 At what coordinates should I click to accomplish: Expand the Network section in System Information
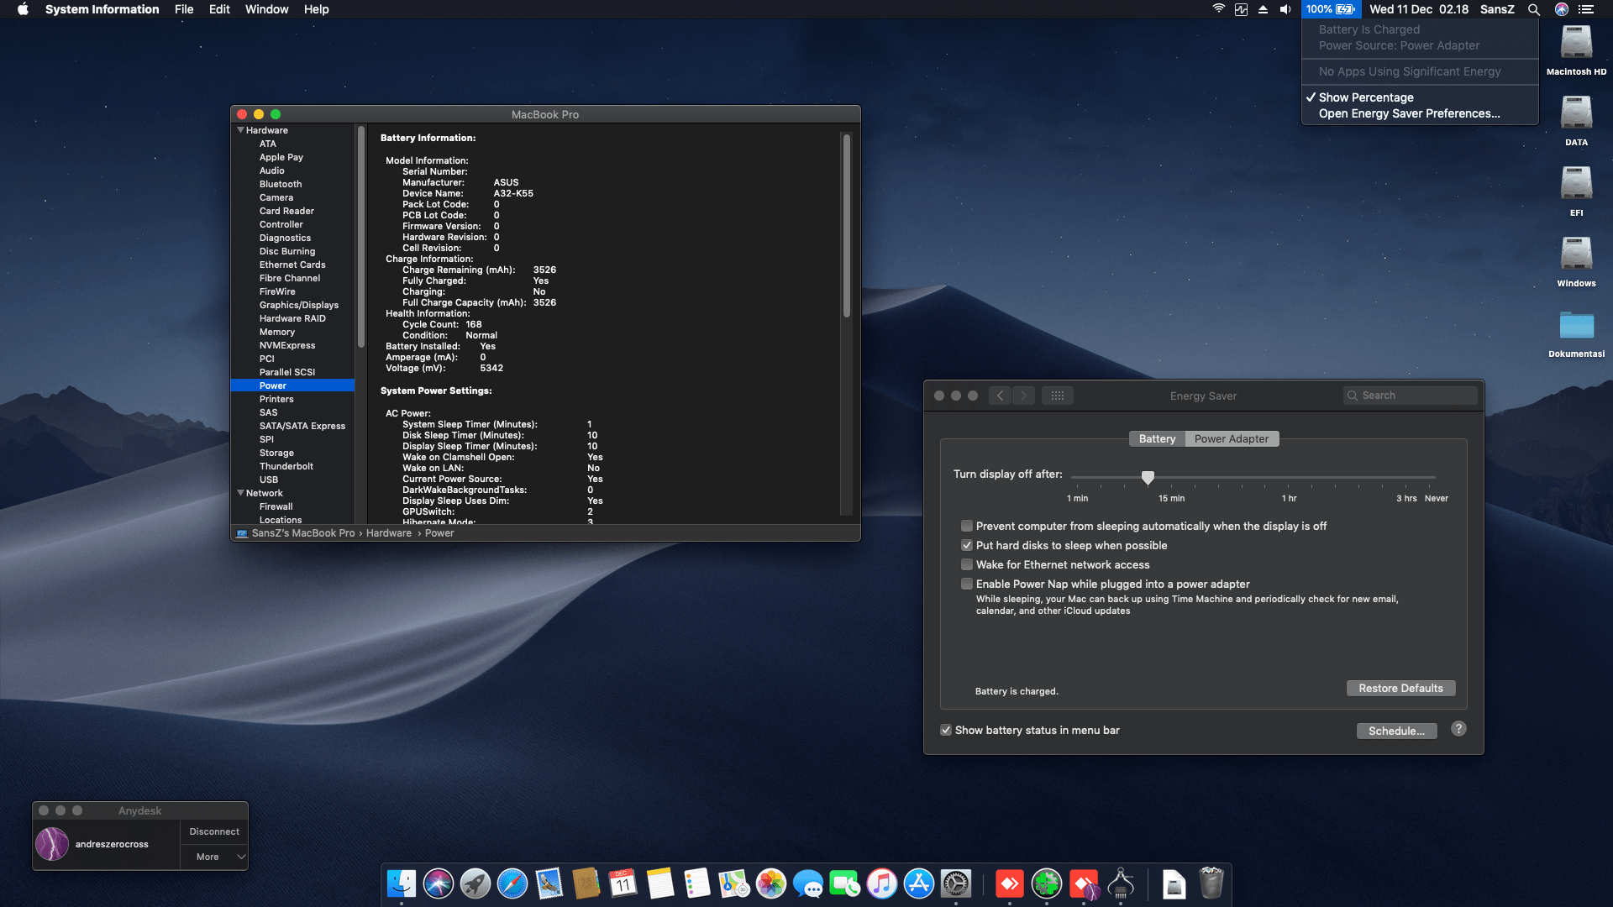coord(240,492)
